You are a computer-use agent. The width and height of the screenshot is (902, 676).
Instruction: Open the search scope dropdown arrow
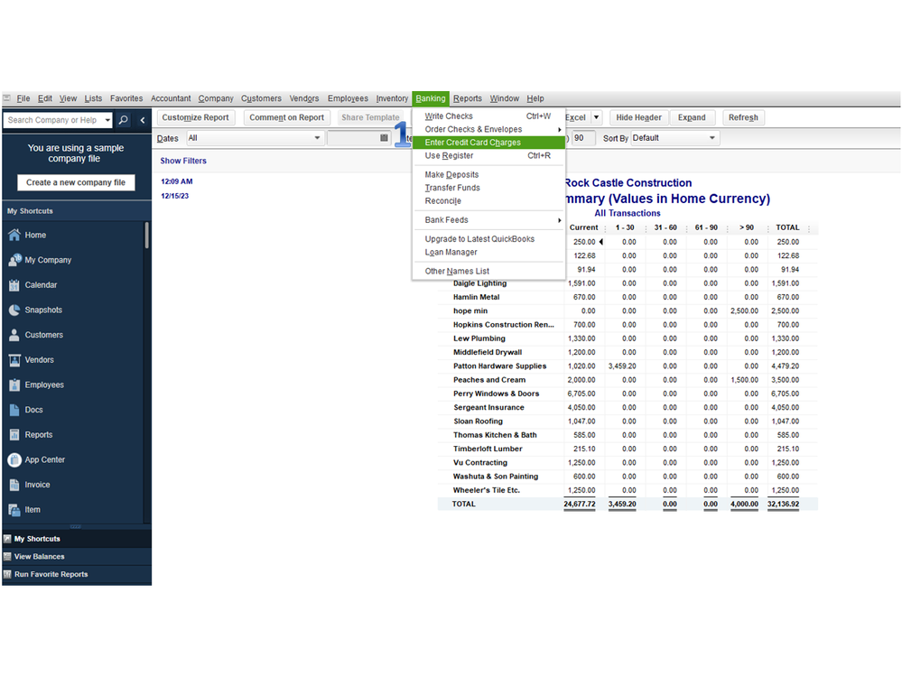(107, 120)
